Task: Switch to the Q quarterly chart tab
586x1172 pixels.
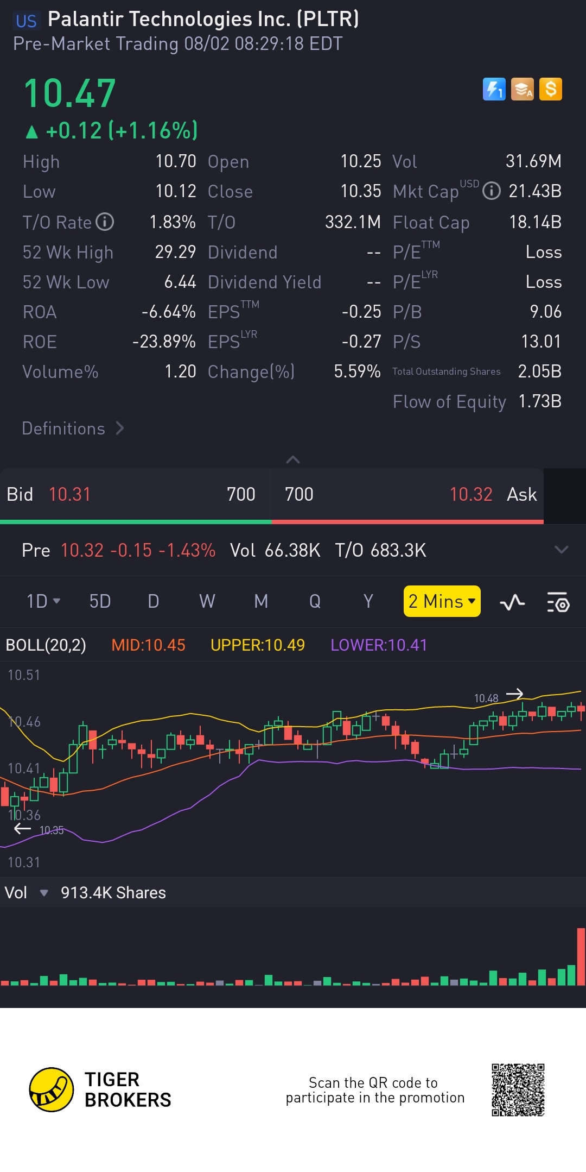Action: tap(315, 601)
